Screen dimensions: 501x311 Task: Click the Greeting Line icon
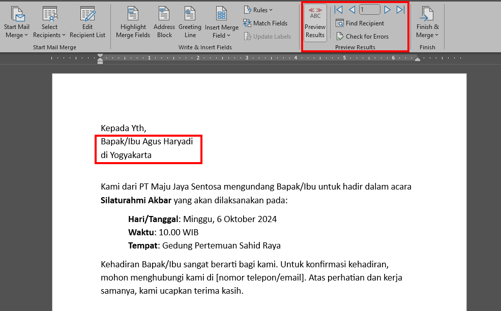(190, 21)
